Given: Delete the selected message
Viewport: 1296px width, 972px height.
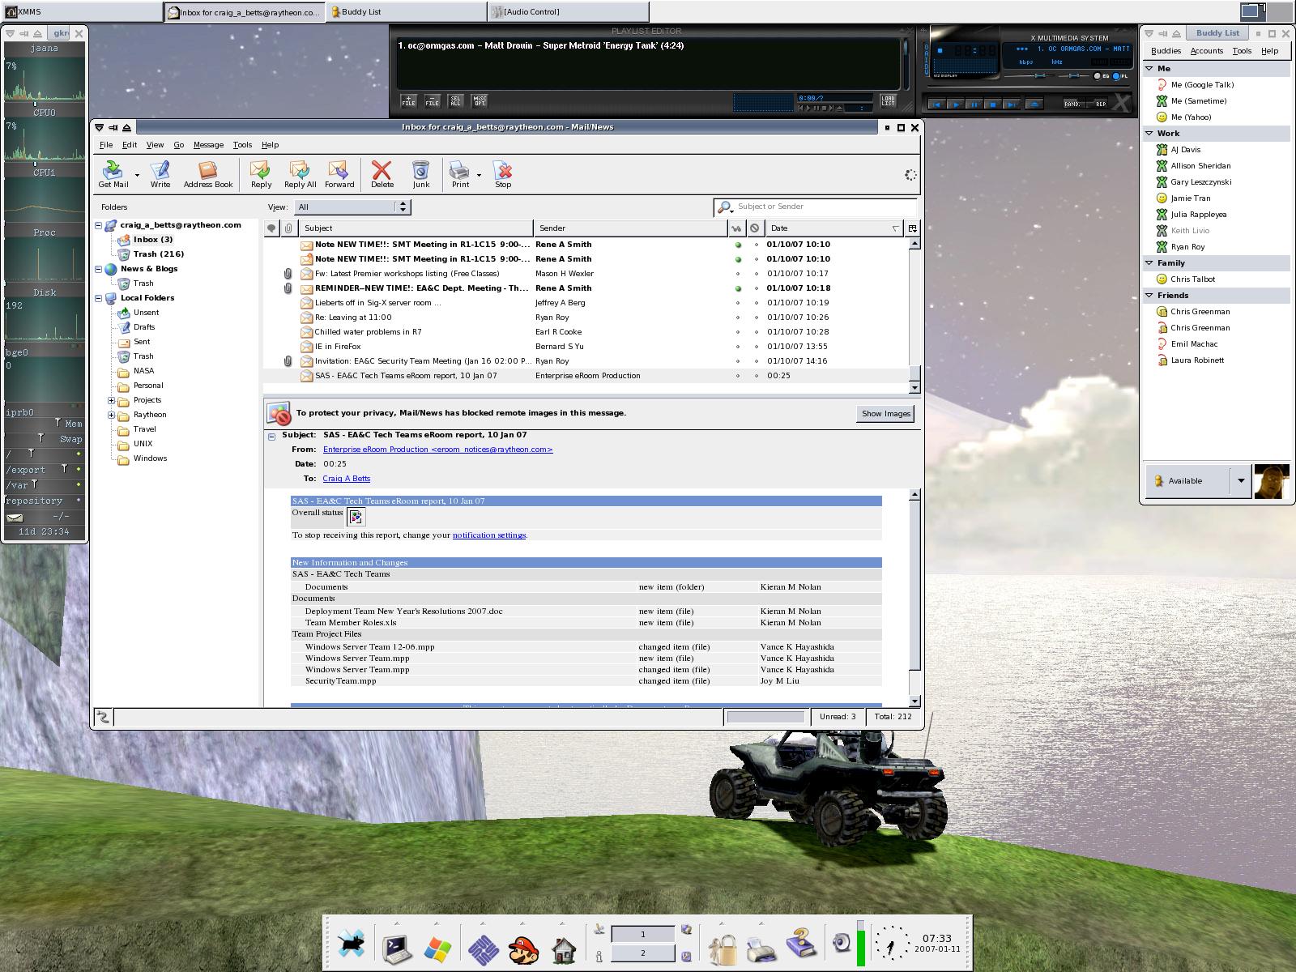Looking at the screenshot, I should [x=382, y=173].
